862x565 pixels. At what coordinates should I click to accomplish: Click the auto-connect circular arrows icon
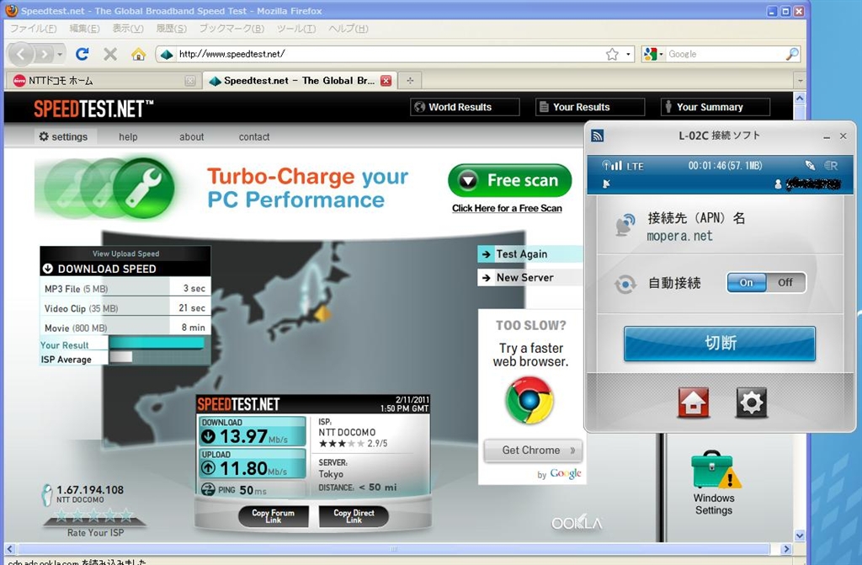(625, 285)
